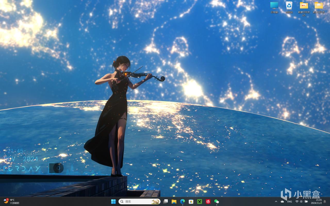This screenshot has width=330, height=206.
Task: Select the 新建文件夹 folder without a number
Action: [x=319, y=7]
